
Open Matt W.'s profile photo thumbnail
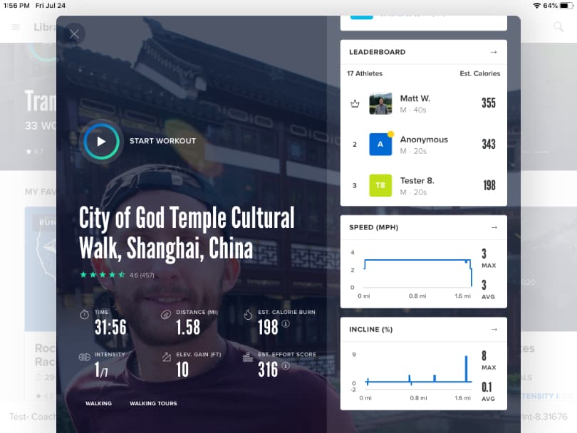(380, 103)
